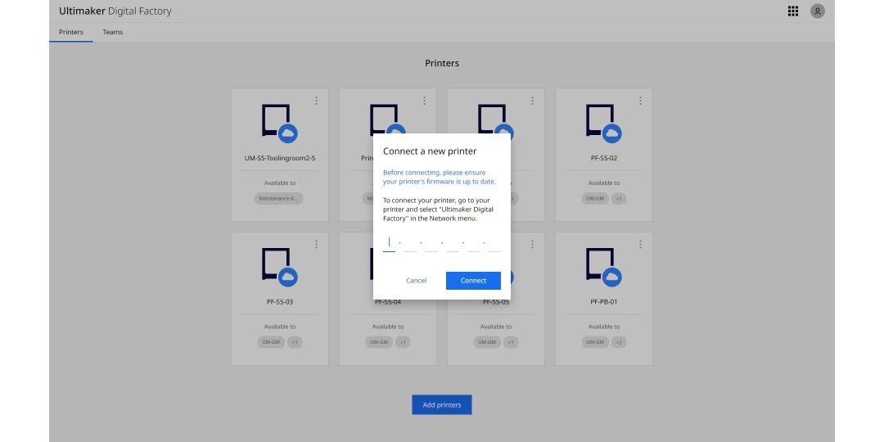Cancel the Connect a new printer dialog
Screen dimensions: 884x442
point(416,280)
